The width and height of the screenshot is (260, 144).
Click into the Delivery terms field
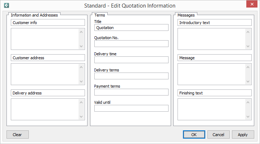[131, 76]
